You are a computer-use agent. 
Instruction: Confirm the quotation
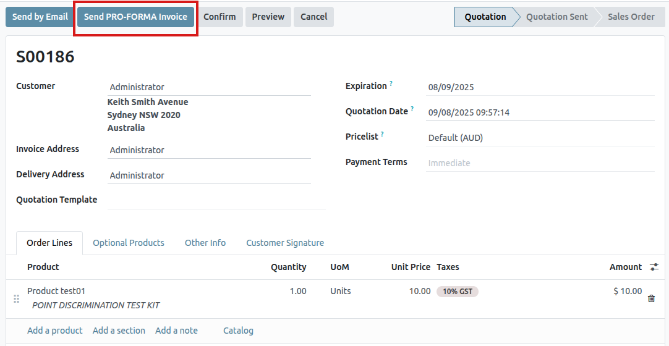219,17
